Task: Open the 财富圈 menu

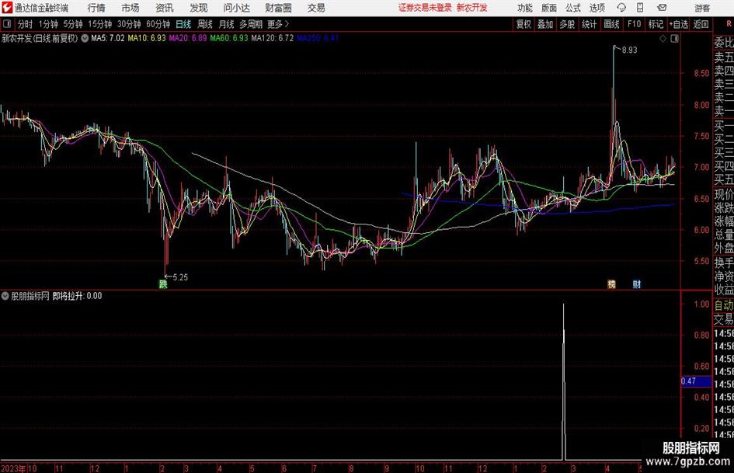Action: pos(278,8)
